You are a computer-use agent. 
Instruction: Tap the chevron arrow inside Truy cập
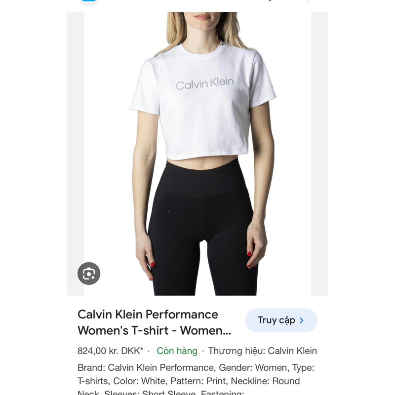click(x=302, y=320)
